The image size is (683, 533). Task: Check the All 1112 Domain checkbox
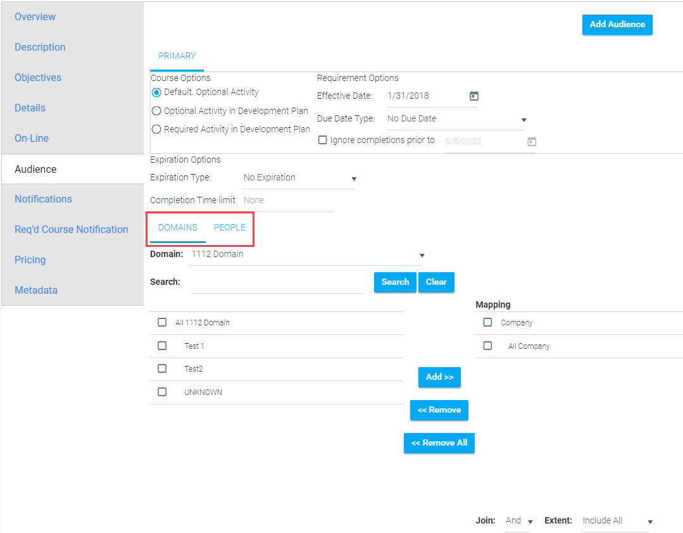[162, 322]
